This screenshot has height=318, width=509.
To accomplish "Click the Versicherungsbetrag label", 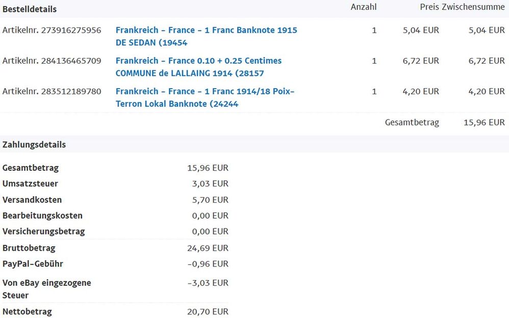I will [x=43, y=231].
